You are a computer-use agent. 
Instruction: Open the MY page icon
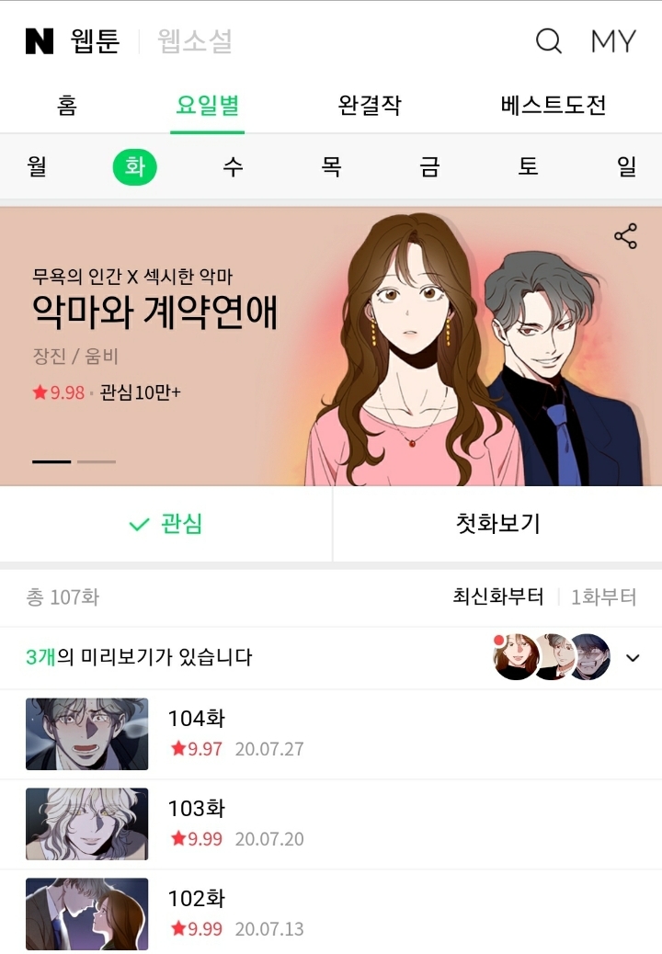point(613,41)
